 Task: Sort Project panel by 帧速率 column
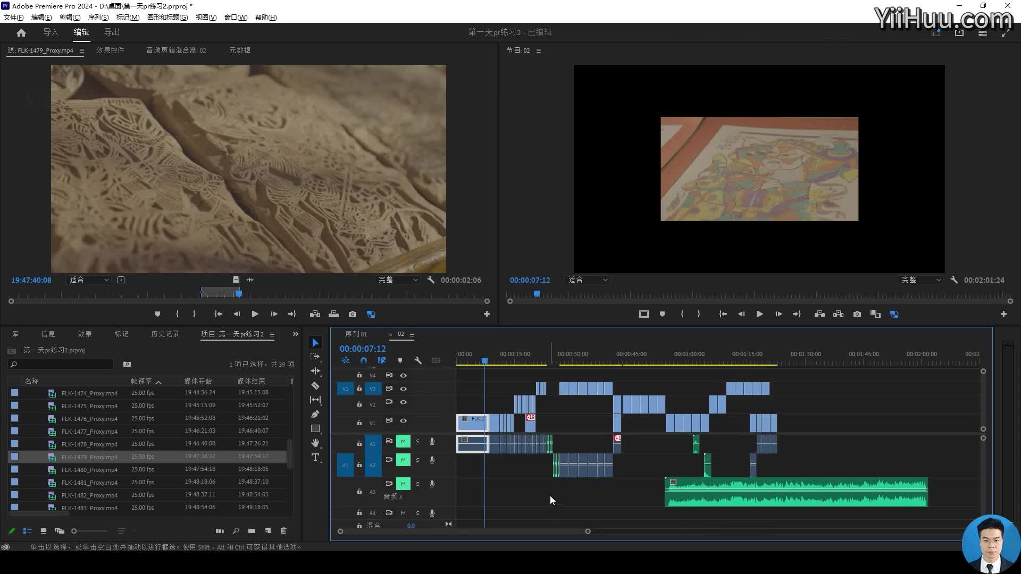[x=141, y=381]
